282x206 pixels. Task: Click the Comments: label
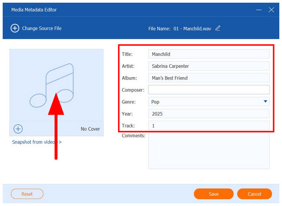pos(133,135)
